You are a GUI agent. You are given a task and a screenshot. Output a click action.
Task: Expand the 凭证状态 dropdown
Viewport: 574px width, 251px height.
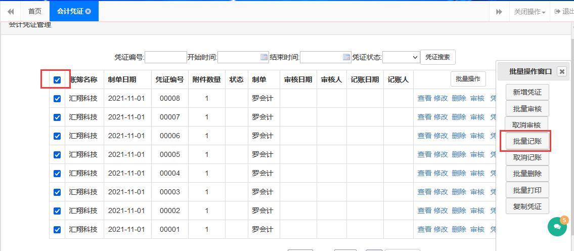[401, 57]
